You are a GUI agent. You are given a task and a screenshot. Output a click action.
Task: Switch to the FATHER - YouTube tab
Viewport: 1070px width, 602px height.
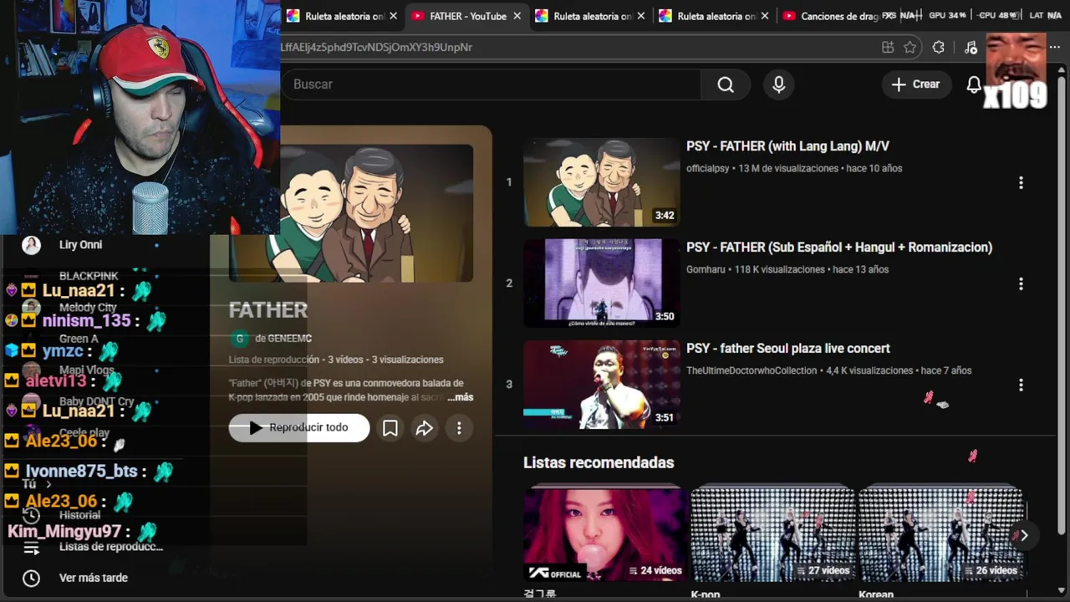coord(466,16)
